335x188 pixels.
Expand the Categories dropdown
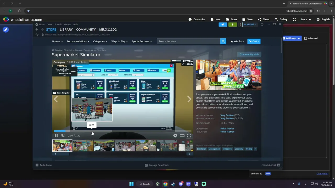tap(100, 41)
